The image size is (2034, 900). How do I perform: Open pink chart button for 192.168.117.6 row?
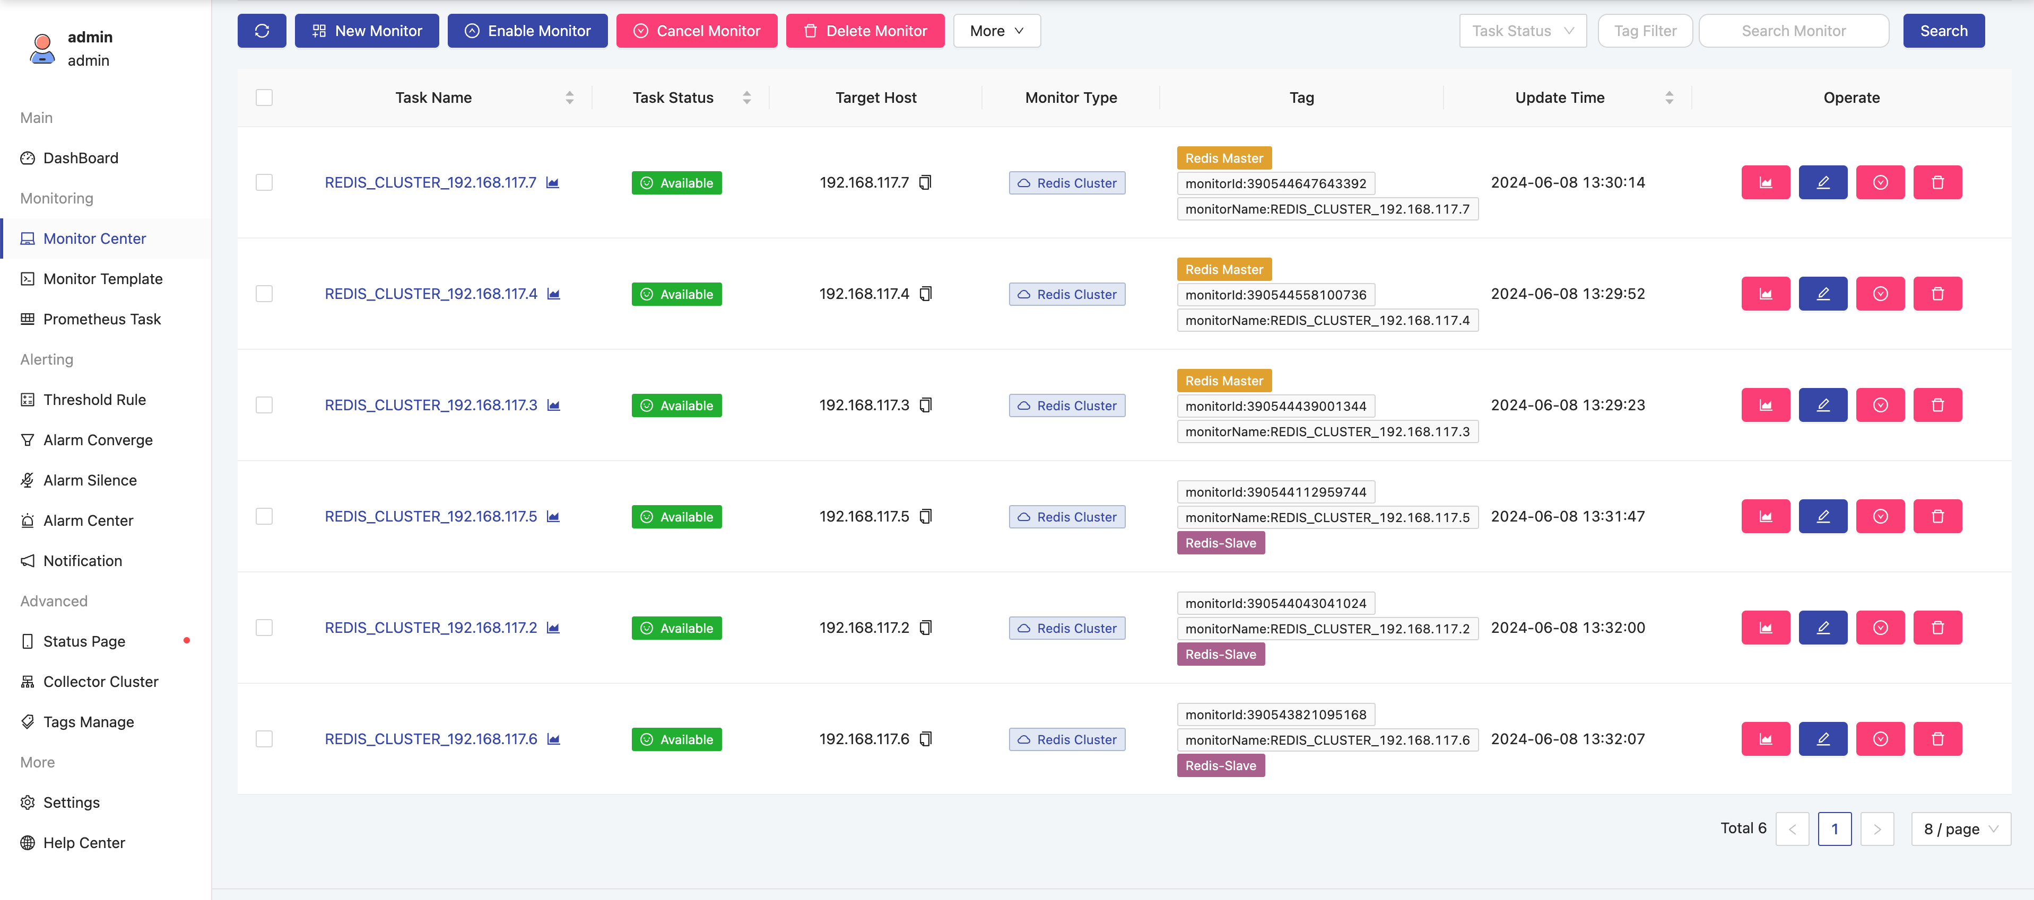point(1766,739)
